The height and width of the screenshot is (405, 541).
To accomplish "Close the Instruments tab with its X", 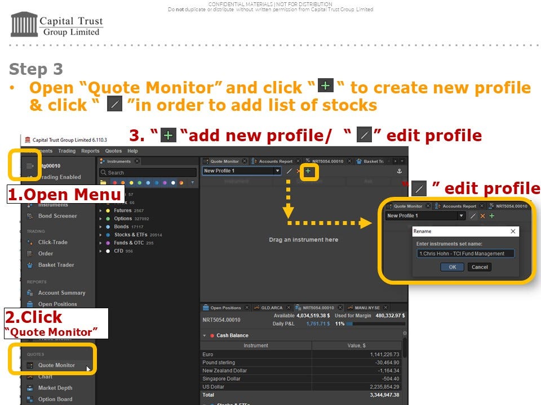I will (x=137, y=161).
